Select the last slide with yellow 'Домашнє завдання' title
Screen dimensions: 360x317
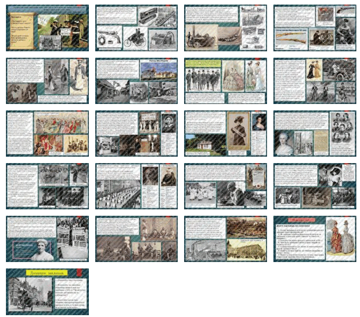click(x=47, y=292)
